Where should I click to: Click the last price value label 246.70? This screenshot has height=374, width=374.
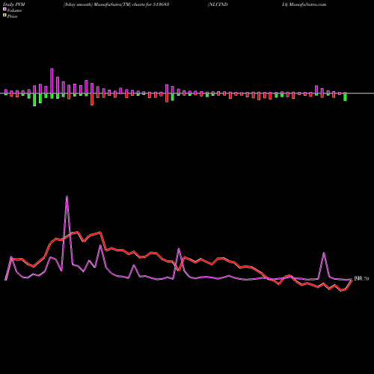(x=361, y=279)
